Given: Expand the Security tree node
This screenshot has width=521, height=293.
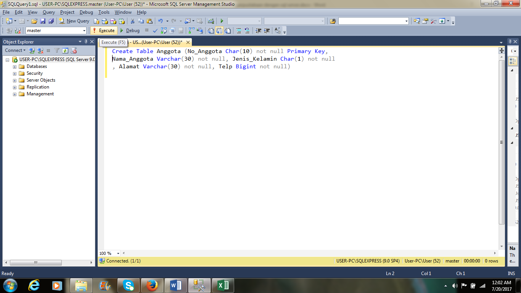Looking at the screenshot, I should 14,73.
